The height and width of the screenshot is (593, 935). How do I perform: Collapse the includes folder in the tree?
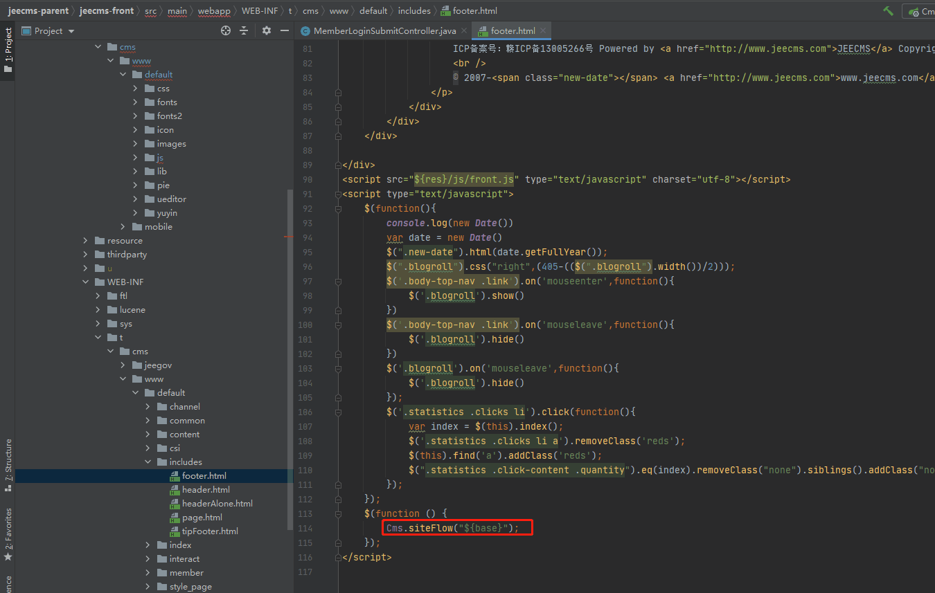click(x=148, y=462)
